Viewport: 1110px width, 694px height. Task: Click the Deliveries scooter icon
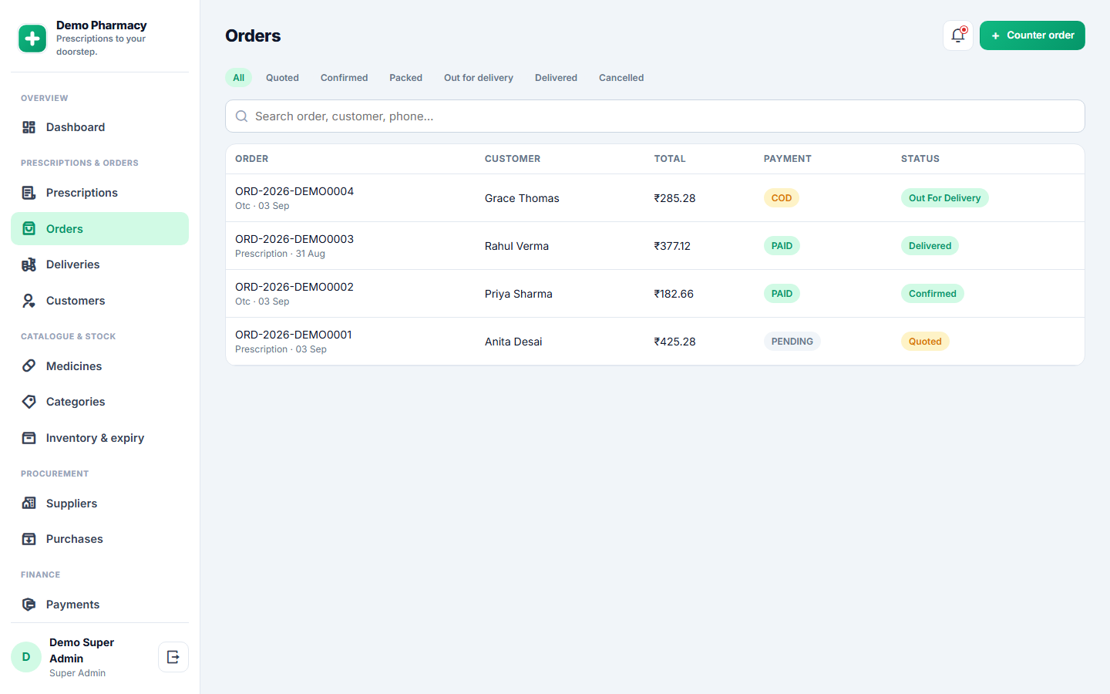coord(29,264)
